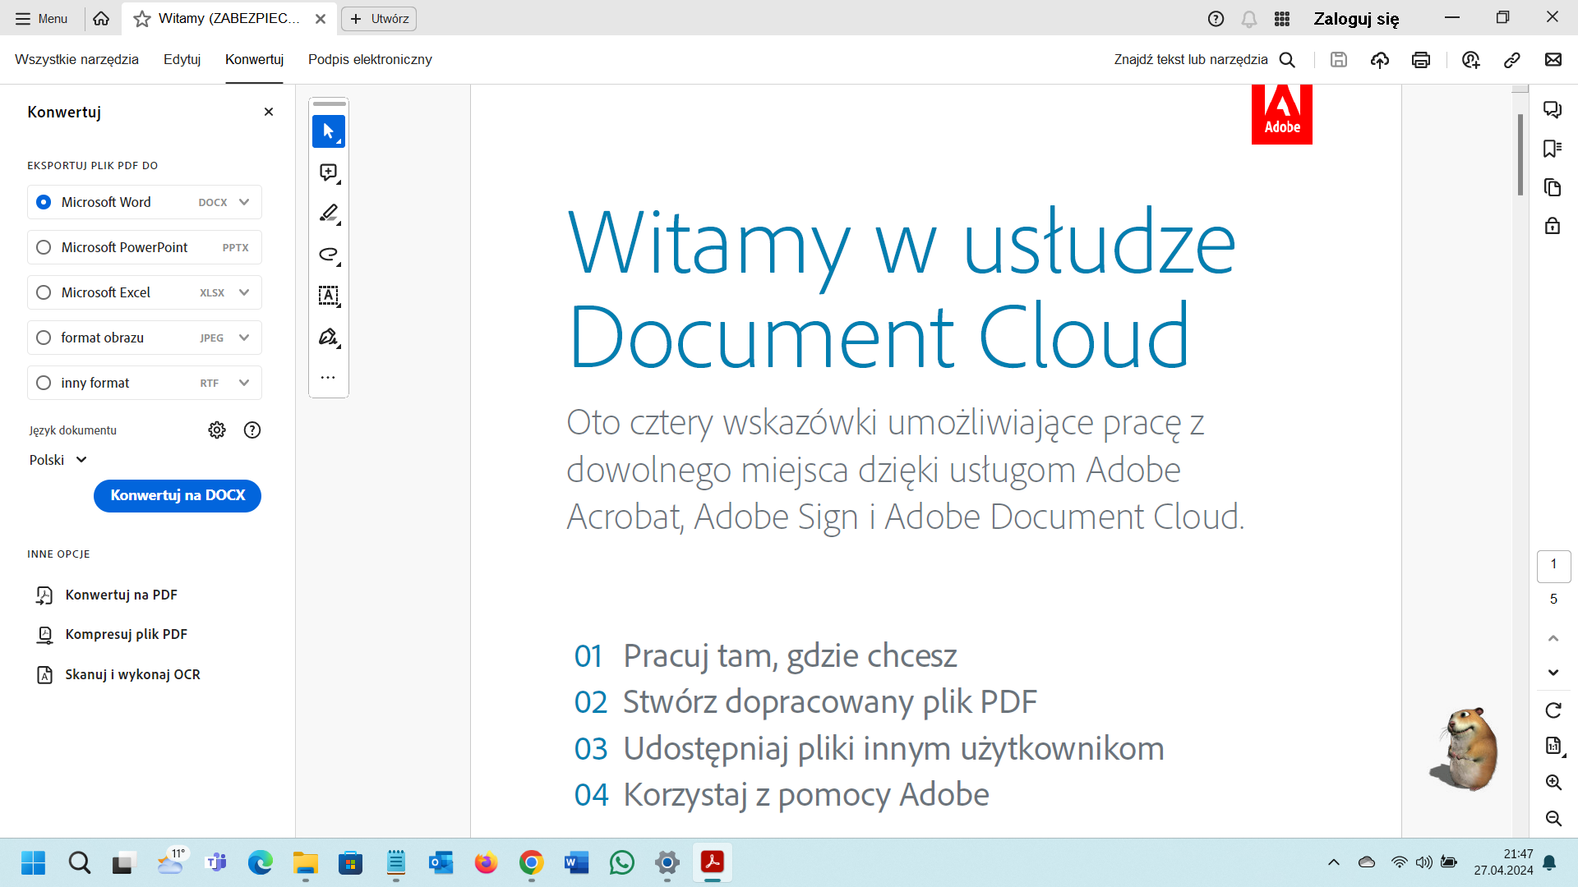The width and height of the screenshot is (1578, 887).
Task: Go to previous page arrow
Action: pyautogui.click(x=1553, y=638)
